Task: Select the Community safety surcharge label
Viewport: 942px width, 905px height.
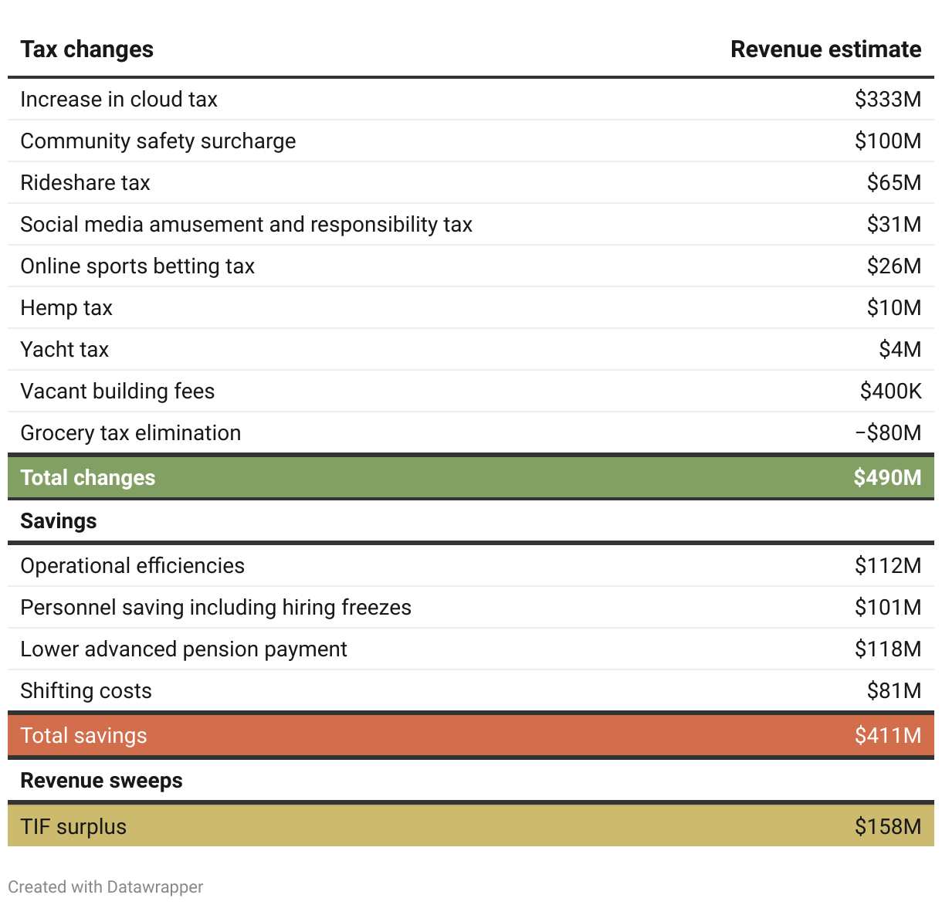Action: click(158, 141)
